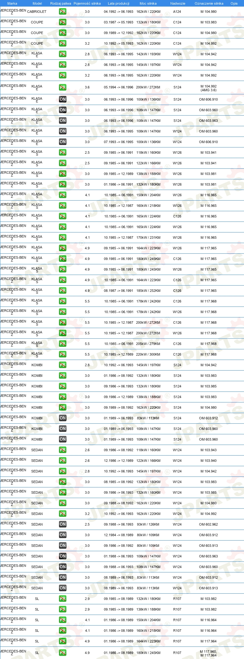
Task: Click the Oznaczenie silnika column header
Action: [x=209, y=3]
